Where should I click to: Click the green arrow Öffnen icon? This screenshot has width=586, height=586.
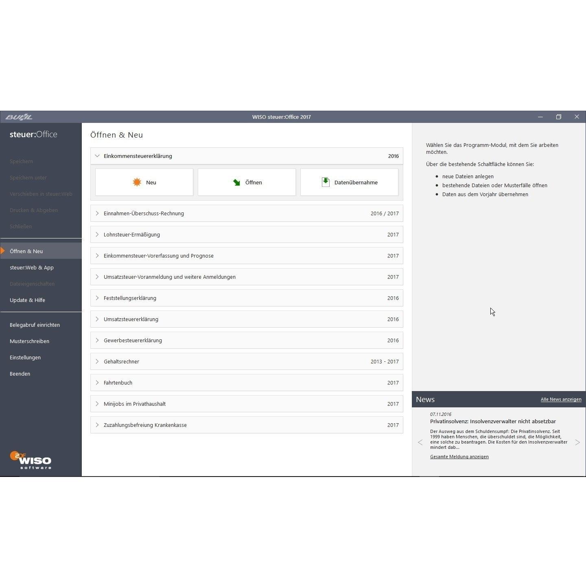pyautogui.click(x=236, y=182)
